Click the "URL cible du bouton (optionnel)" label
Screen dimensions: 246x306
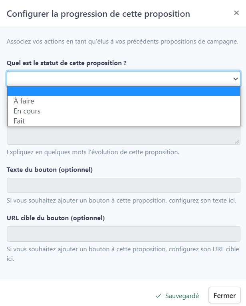(56, 218)
